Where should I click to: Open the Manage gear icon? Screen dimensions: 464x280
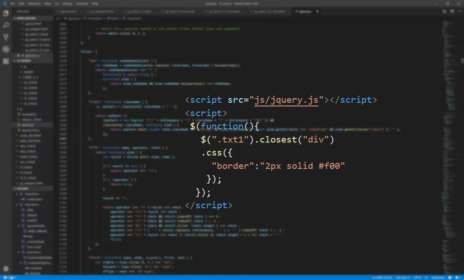[6, 269]
